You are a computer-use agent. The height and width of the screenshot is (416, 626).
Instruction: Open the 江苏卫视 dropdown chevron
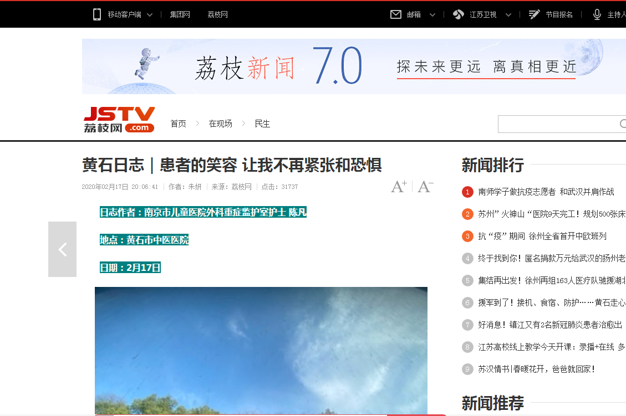(507, 14)
